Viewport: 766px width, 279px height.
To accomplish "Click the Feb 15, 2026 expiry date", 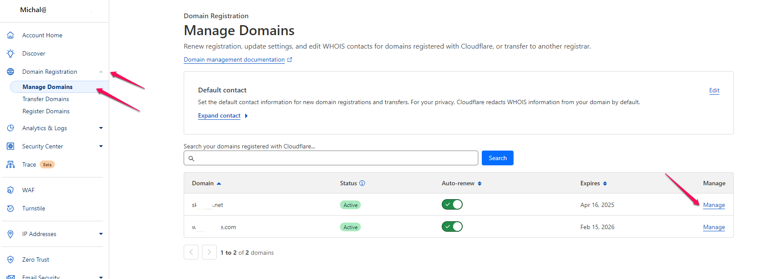I will coord(597,227).
